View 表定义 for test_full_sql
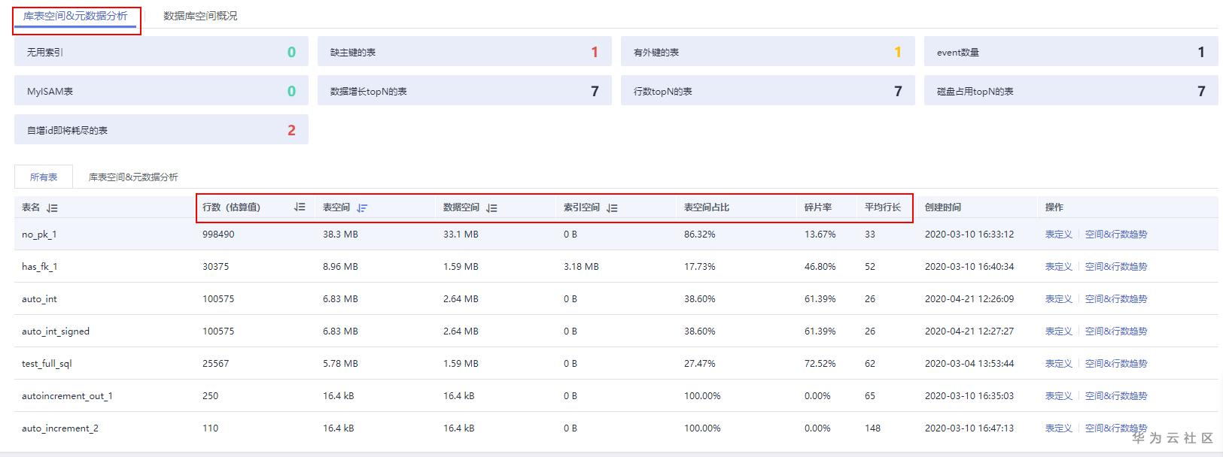 coord(1058,364)
